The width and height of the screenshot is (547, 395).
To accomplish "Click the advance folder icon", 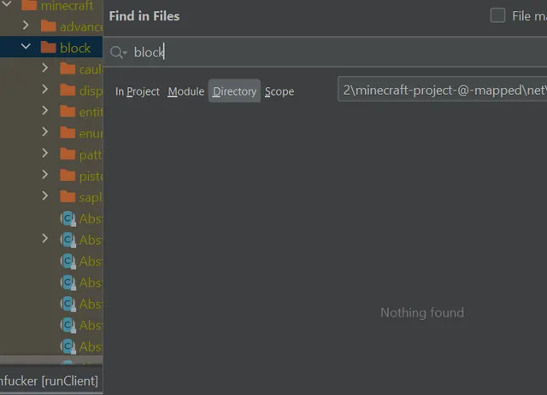I will (48, 26).
